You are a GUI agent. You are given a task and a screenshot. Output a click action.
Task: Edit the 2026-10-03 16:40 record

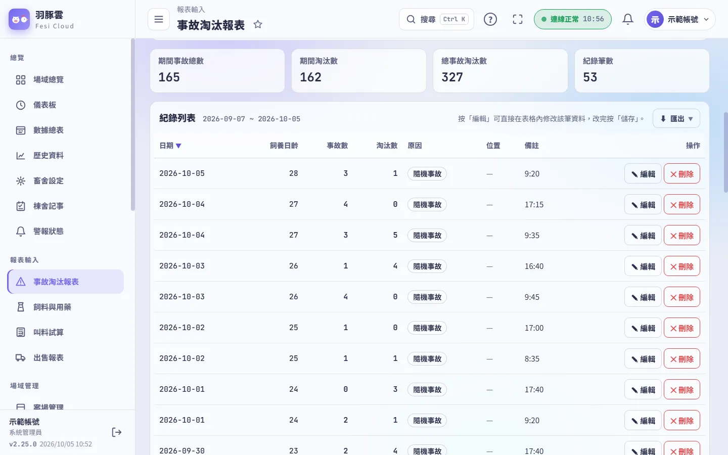(x=643, y=266)
